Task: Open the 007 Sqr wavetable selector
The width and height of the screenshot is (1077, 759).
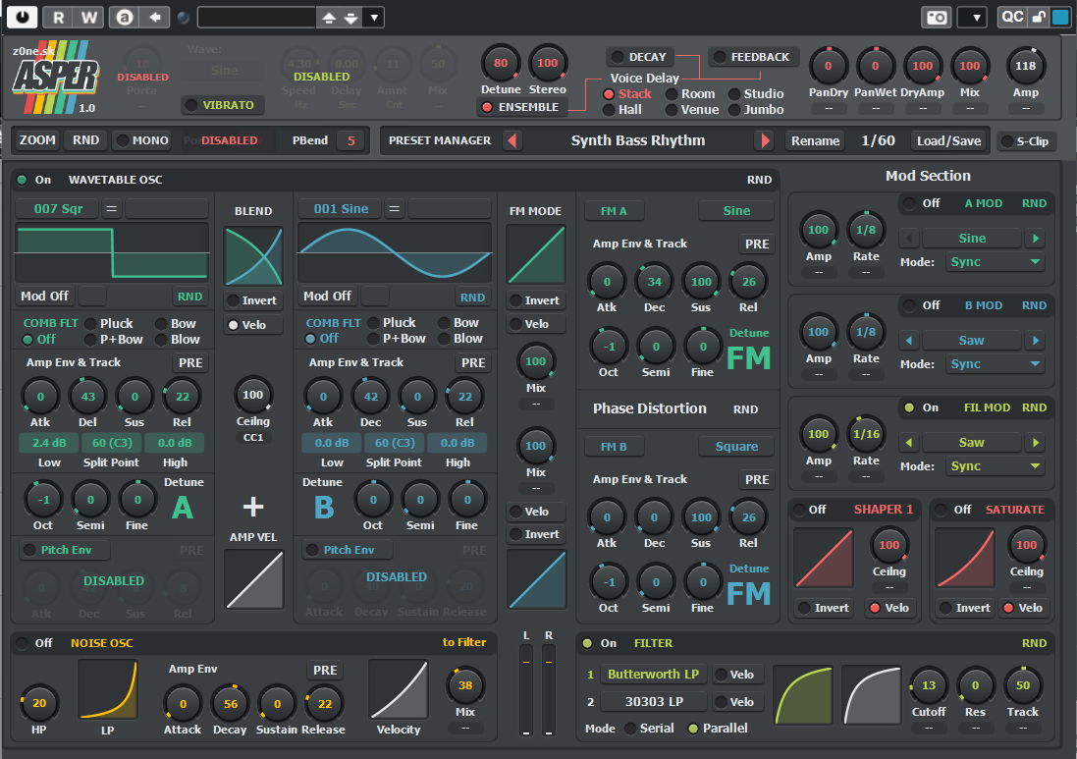Action: 58,208
